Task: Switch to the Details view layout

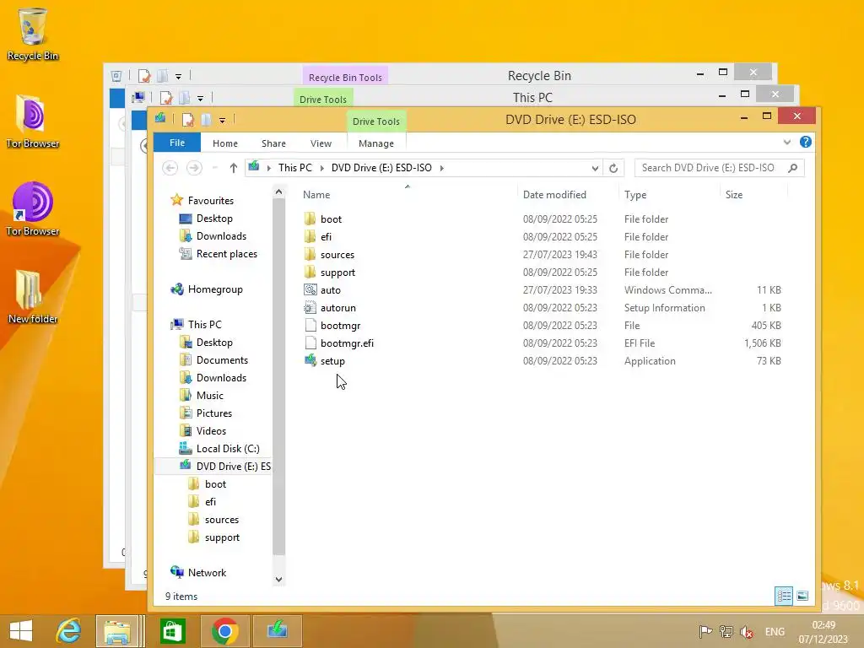Action: click(x=784, y=596)
